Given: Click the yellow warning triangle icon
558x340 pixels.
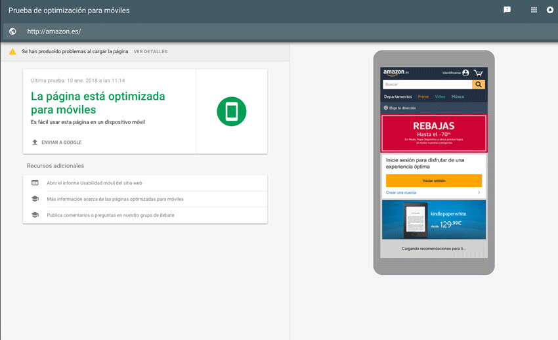Looking at the screenshot, I should [12, 52].
